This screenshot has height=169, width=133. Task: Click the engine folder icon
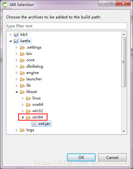pyautogui.click(x=22, y=73)
